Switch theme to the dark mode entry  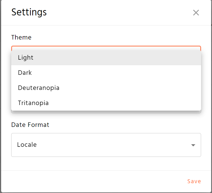tap(106, 73)
